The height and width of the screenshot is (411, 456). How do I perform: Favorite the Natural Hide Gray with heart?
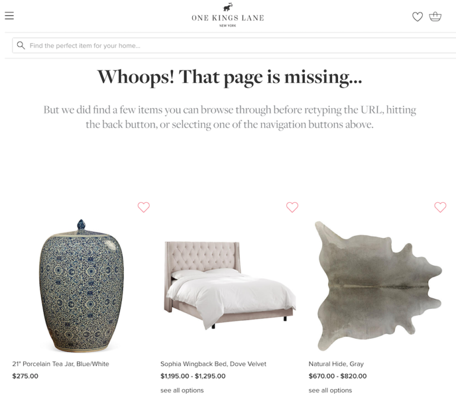tap(440, 207)
